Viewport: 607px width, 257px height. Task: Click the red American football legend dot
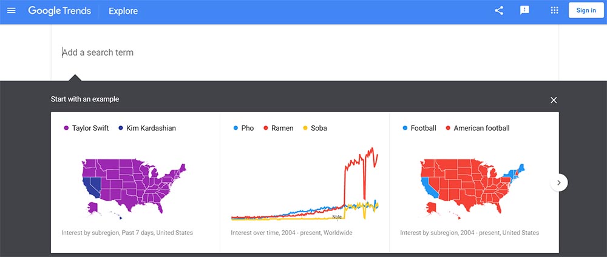[448, 128]
